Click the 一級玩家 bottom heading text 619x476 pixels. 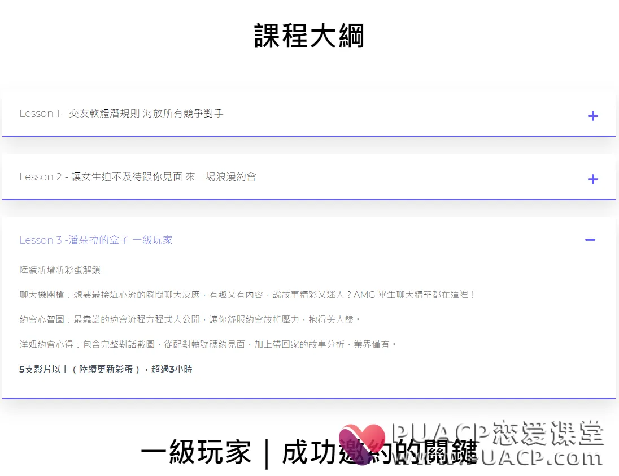(196, 452)
